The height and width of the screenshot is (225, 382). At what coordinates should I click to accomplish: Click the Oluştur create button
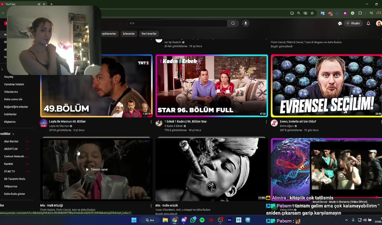pyautogui.click(x=353, y=23)
